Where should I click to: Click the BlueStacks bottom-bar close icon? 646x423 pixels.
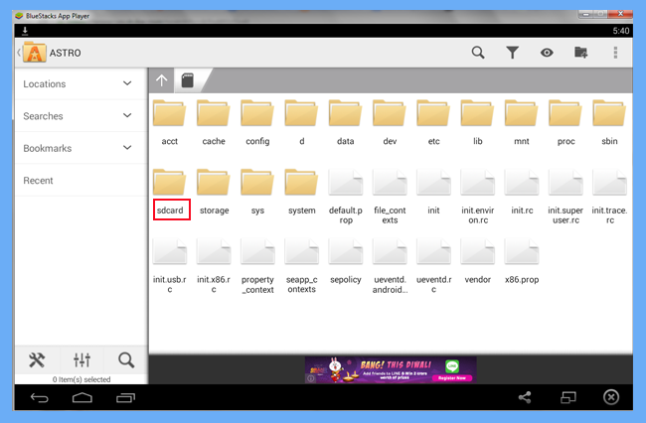(611, 397)
